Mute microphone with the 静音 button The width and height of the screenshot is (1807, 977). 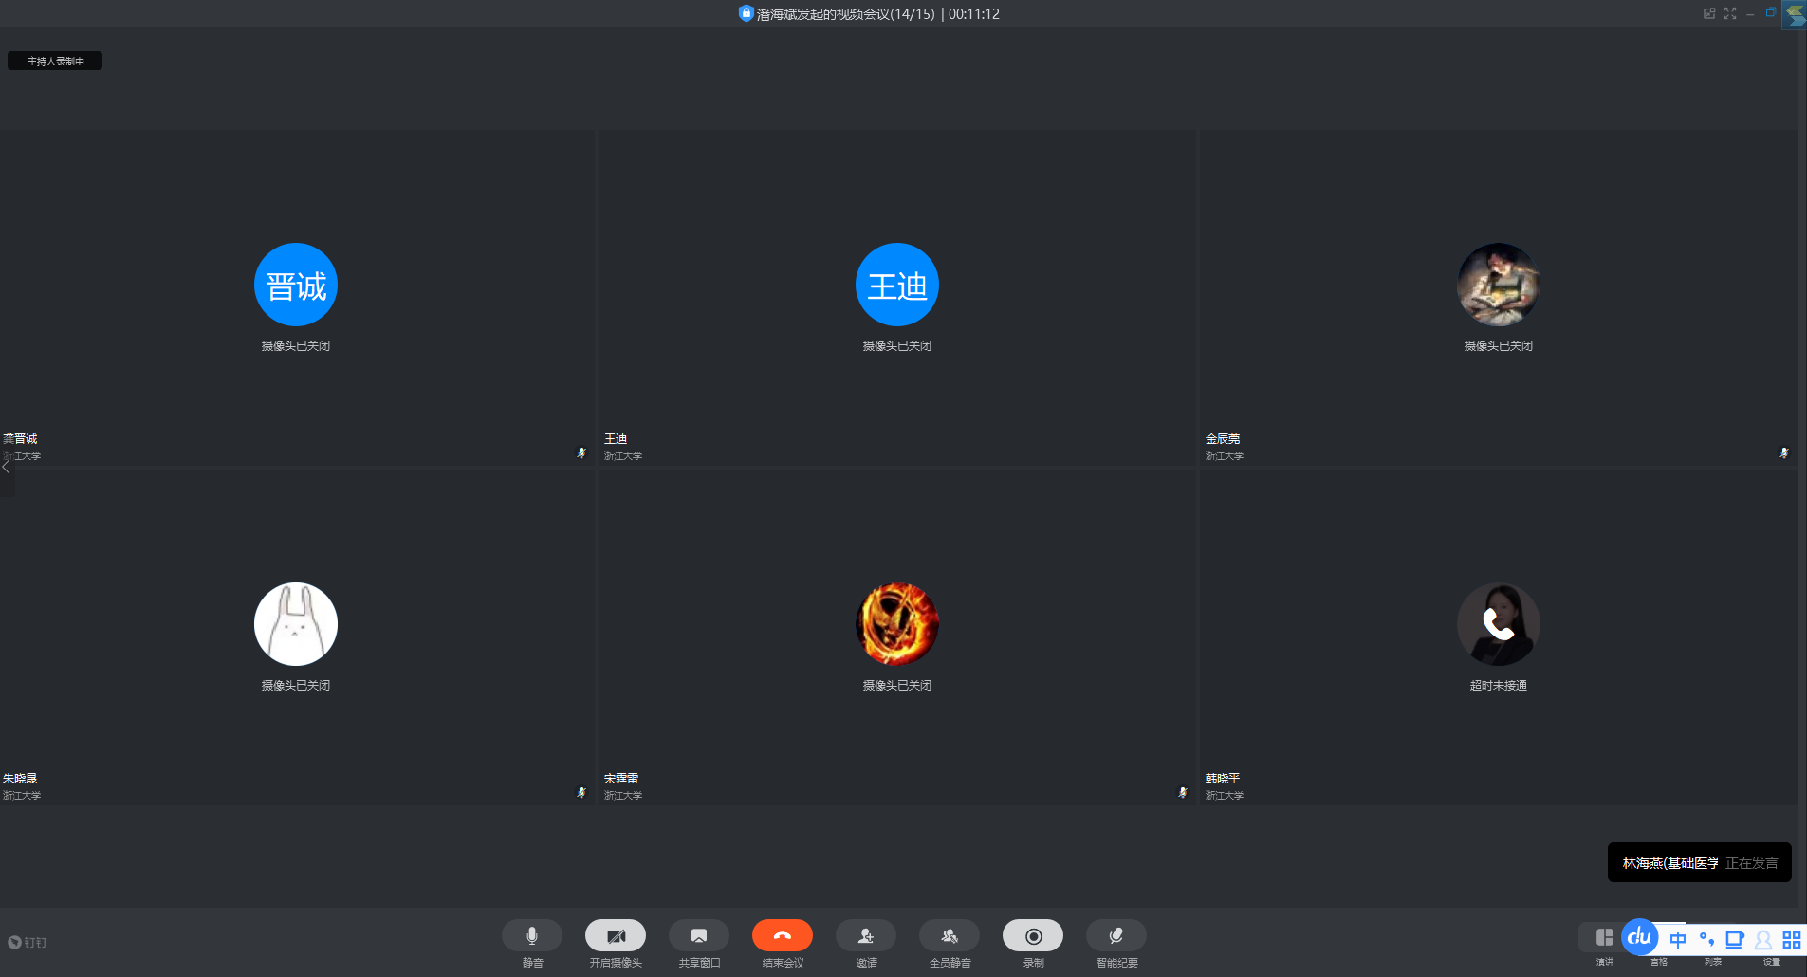pos(531,936)
